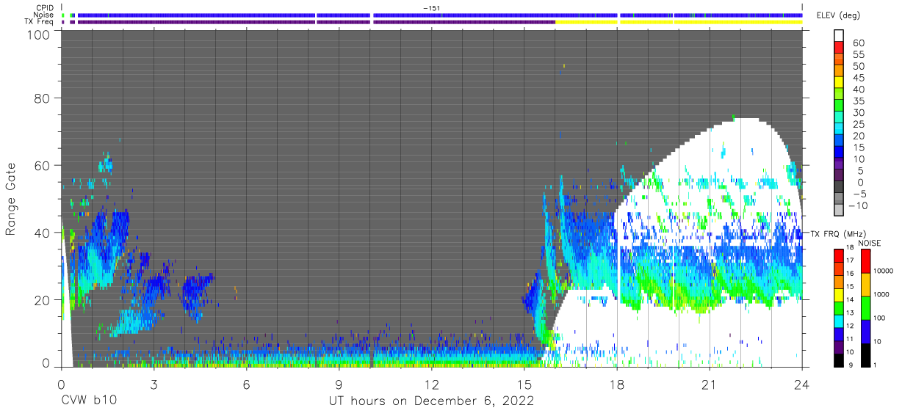This screenshot has width=902, height=416.
Task: Select the blue 15–20 elevation color segment
Action: tap(840, 142)
